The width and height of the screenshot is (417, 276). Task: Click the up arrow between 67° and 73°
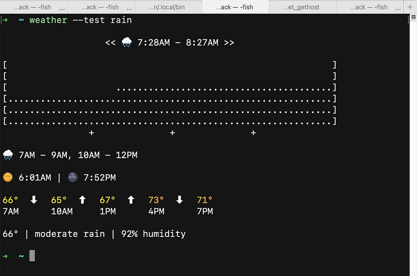(x=131, y=200)
